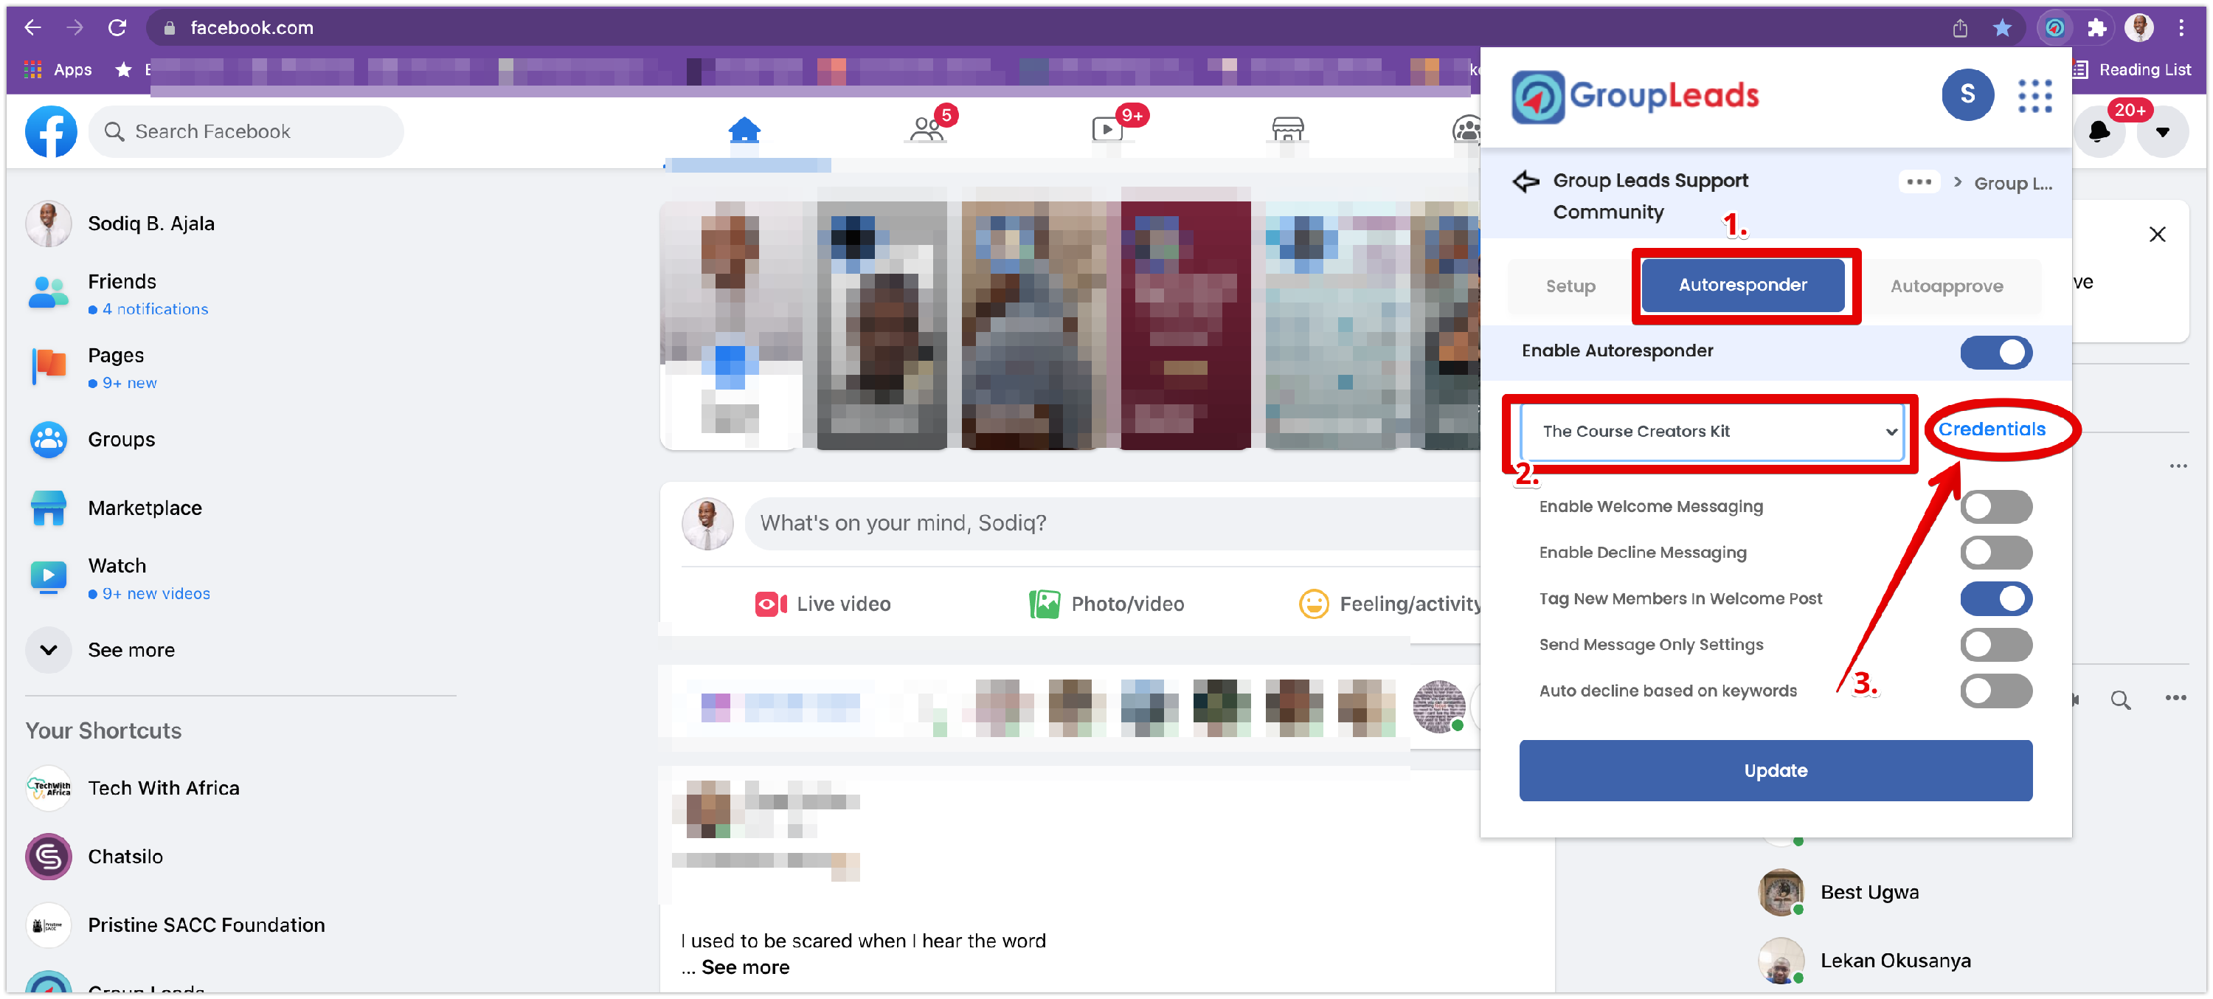This screenshot has width=2213, height=999.
Task: Open the Watch tab in top bar
Action: [x=1107, y=131]
